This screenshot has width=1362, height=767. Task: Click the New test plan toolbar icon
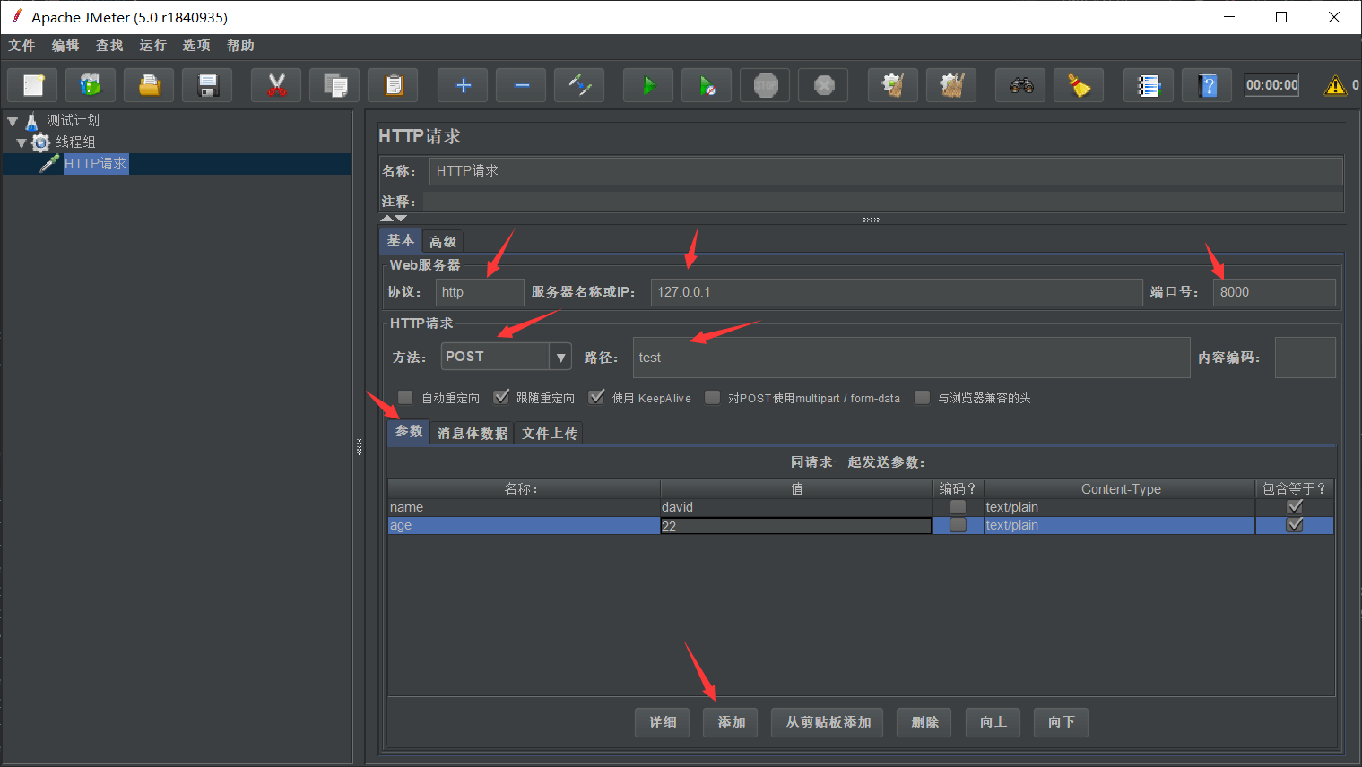[33, 85]
